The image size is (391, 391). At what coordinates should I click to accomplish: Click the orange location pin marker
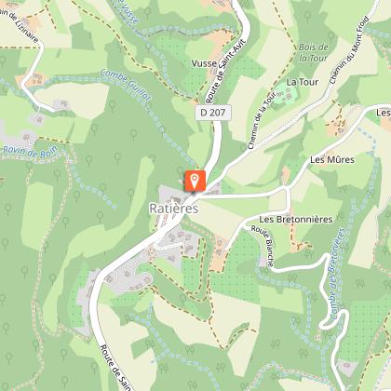(195, 181)
